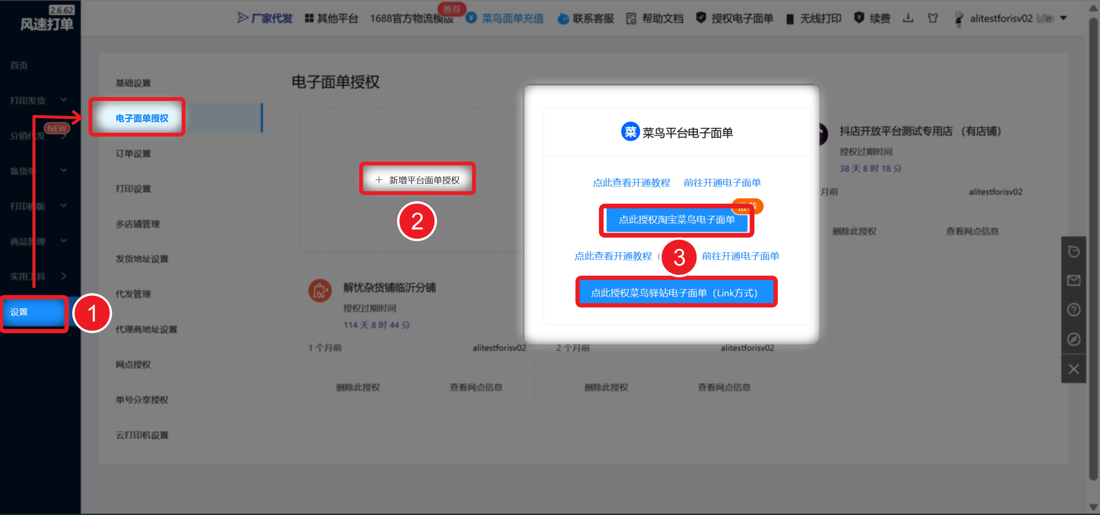
Task: Click the 授权电子面单 shield icon
Action: point(701,18)
